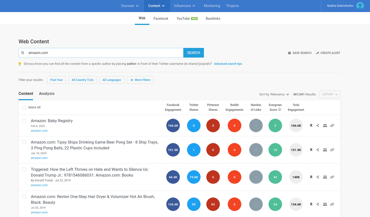Open the Revlon One-Step Hair Dryer title link

coord(93,199)
